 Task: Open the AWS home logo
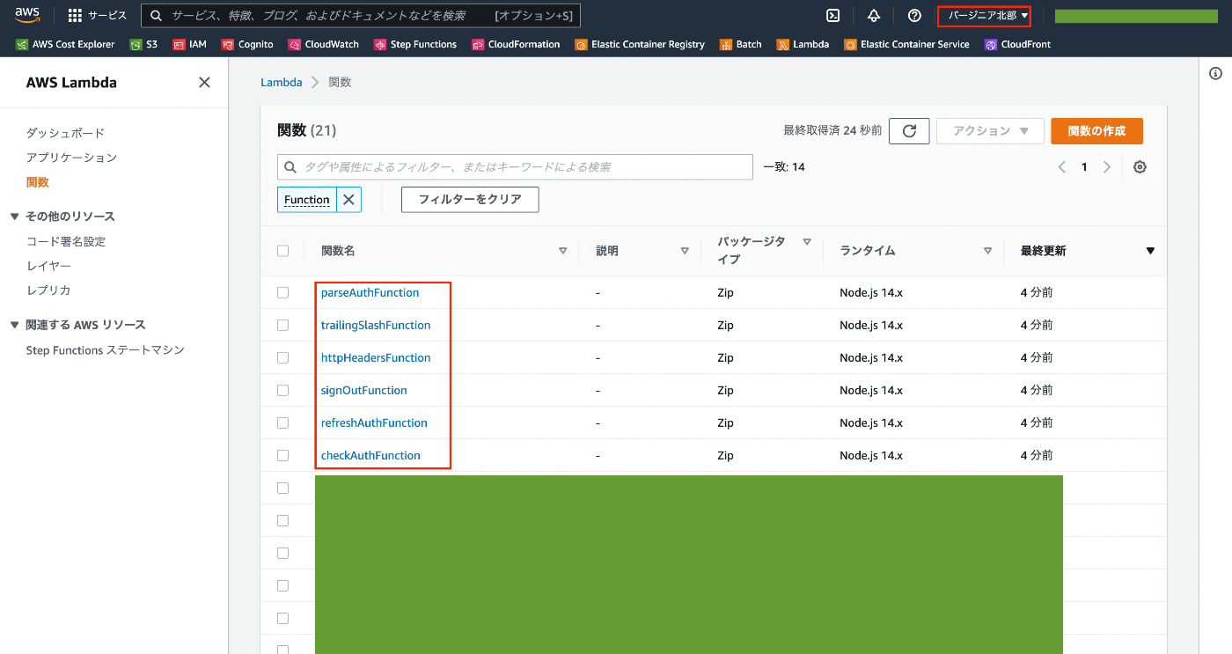pos(27,15)
